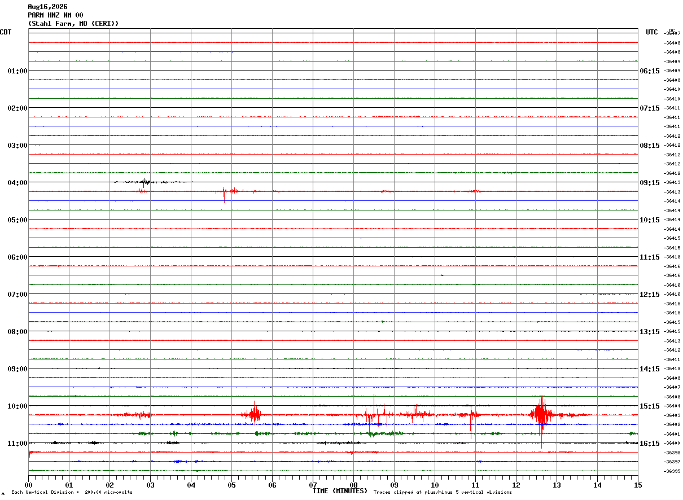Select the 16:15 UTC row label
The image size is (683, 500).
click(x=649, y=444)
